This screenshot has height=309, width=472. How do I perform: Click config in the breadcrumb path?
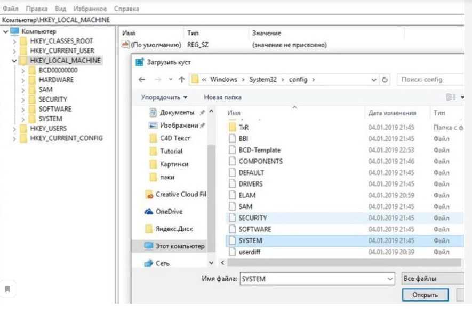298,80
